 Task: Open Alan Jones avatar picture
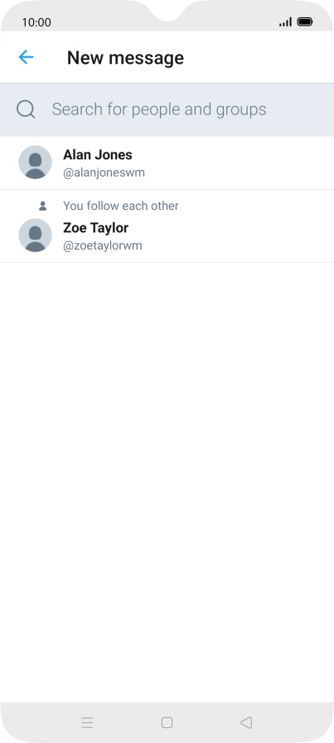[x=35, y=162]
